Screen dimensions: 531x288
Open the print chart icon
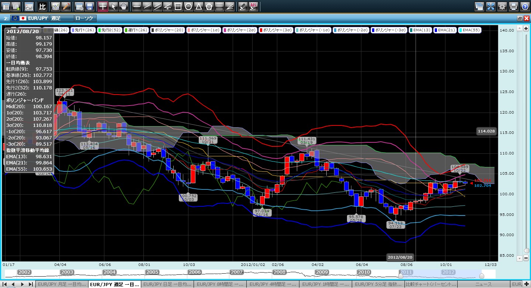click(513, 6)
